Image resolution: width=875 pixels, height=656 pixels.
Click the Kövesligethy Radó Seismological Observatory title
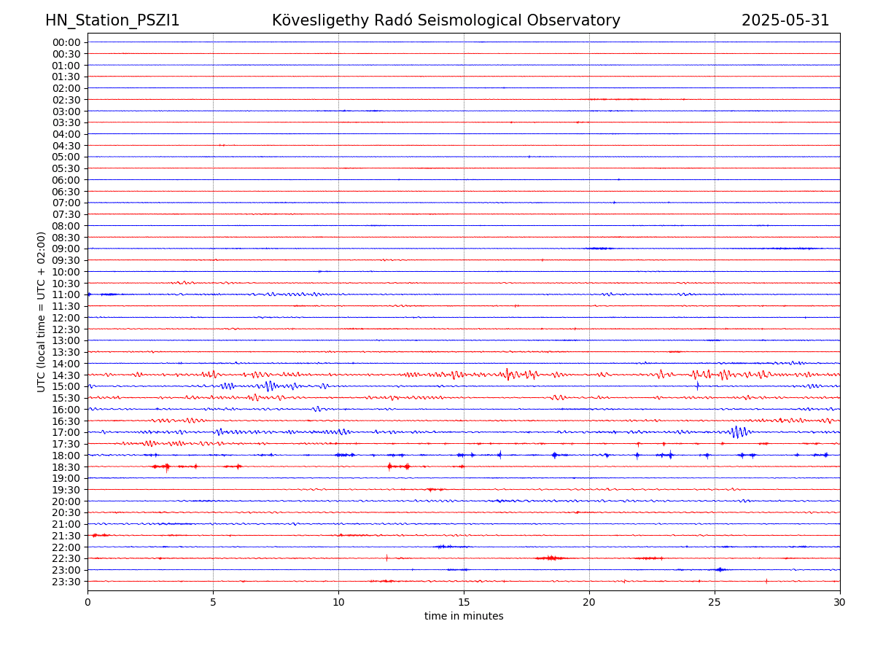click(446, 20)
